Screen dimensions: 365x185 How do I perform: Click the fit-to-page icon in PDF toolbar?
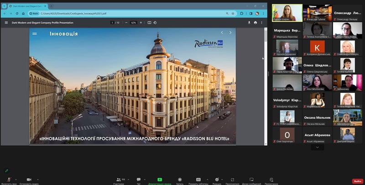pos(149,22)
